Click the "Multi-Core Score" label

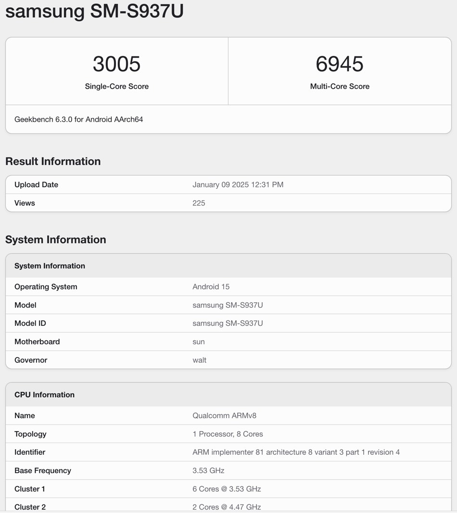[x=340, y=86]
